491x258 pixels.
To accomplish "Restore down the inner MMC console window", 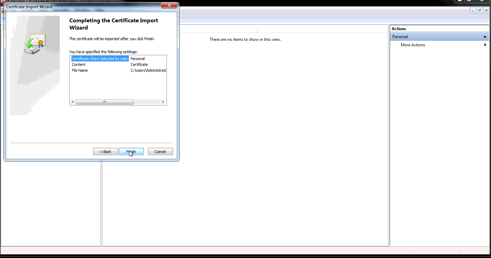I will click(x=480, y=11).
